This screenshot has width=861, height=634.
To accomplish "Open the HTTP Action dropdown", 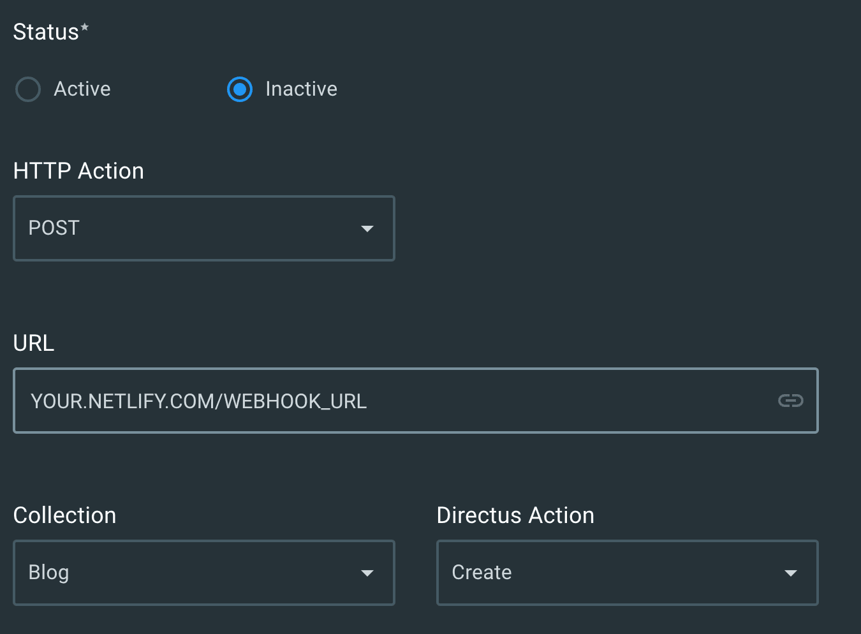I will pos(204,228).
